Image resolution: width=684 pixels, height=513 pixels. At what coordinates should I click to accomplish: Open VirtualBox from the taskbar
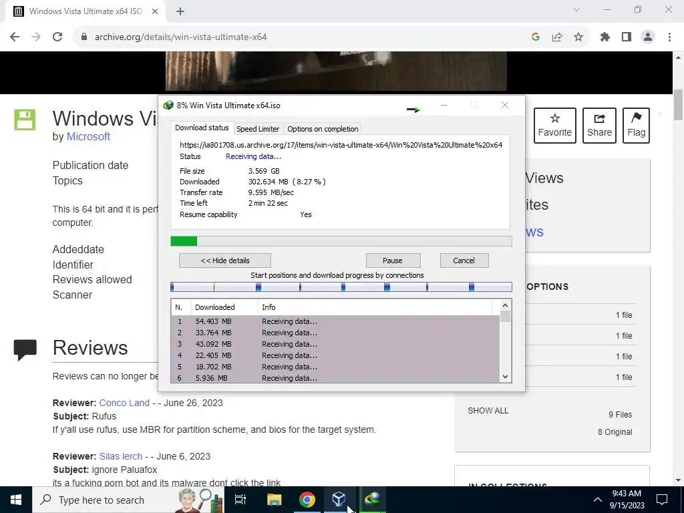click(x=339, y=500)
